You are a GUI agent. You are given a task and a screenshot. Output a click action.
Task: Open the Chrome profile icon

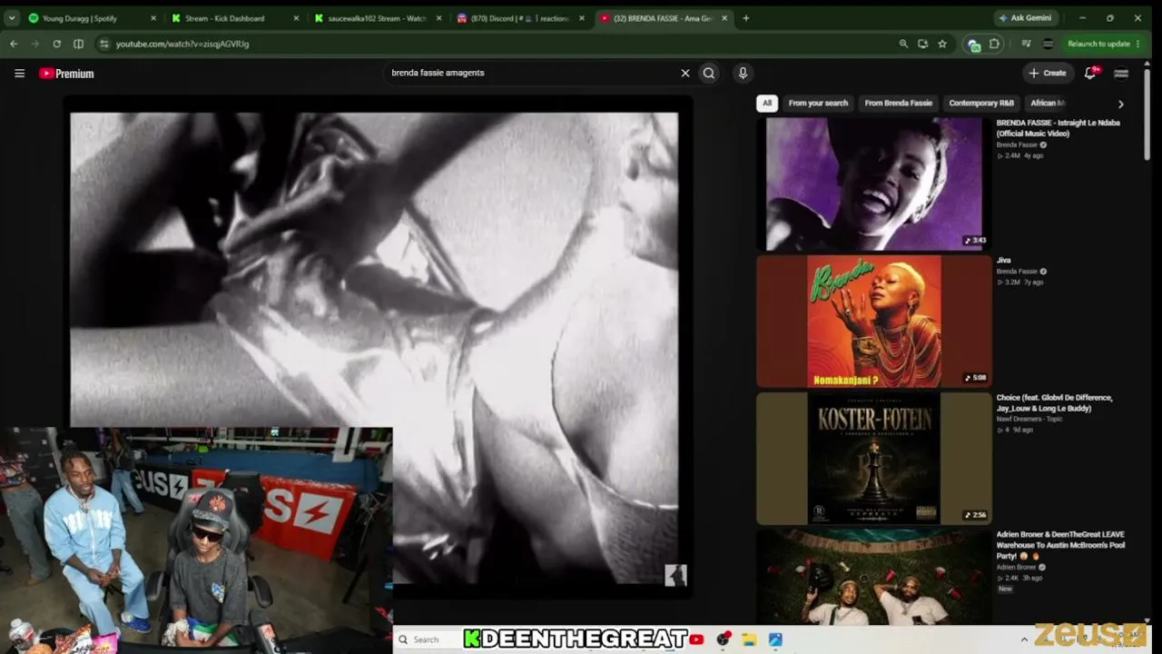(x=1048, y=44)
